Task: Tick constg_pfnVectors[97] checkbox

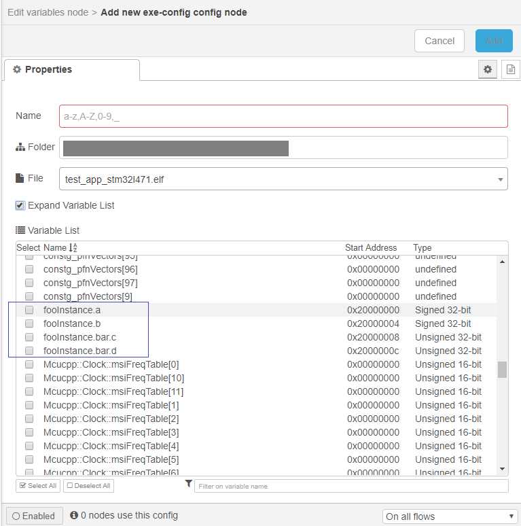Action: 29,283
